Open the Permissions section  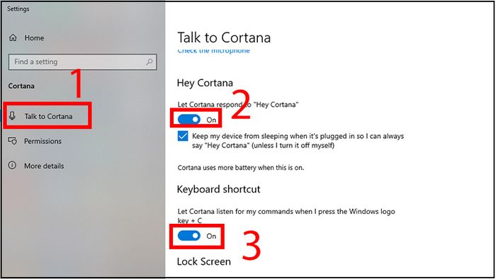tap(43, 141)
